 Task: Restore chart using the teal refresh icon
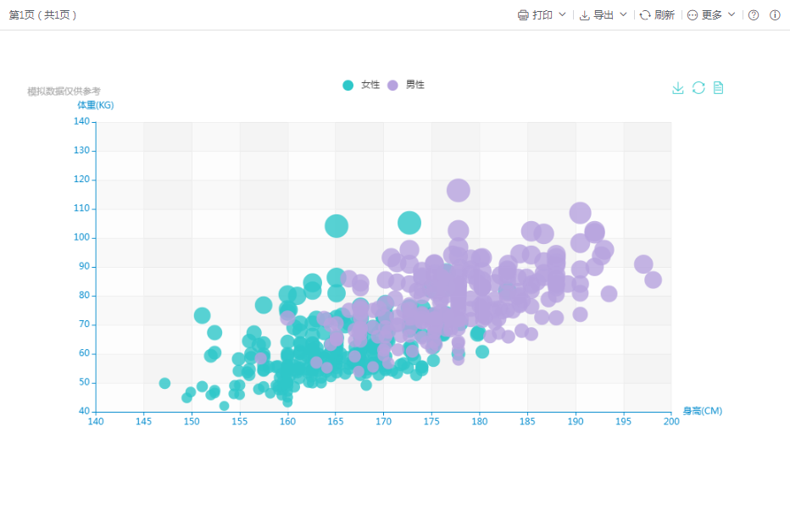pyautogui.click(x=698, y=88)
